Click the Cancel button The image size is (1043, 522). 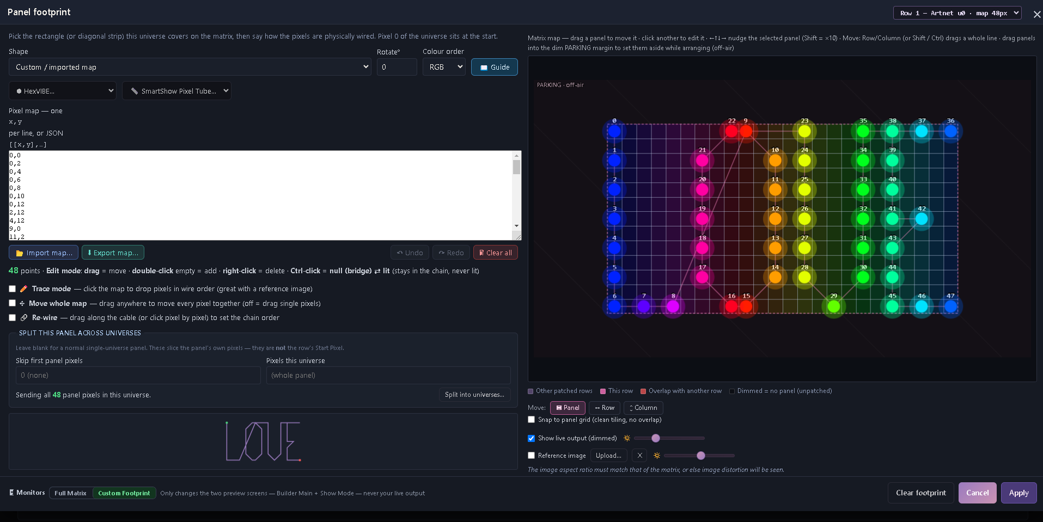coord(977,493)
